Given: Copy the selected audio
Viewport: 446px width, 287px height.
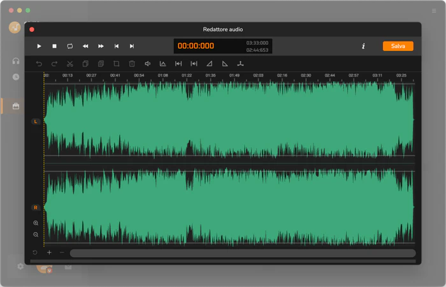Looking at the screenshot, I should (85, 64).
